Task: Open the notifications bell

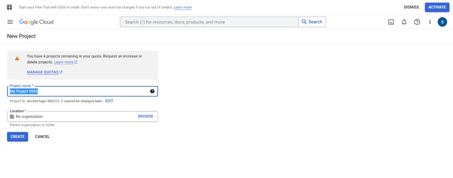Action: click(404, 22)
